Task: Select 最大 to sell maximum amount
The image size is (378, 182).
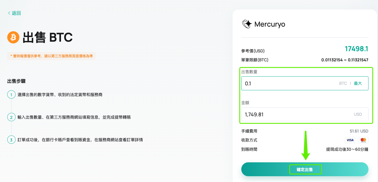Action: (358, 83)
